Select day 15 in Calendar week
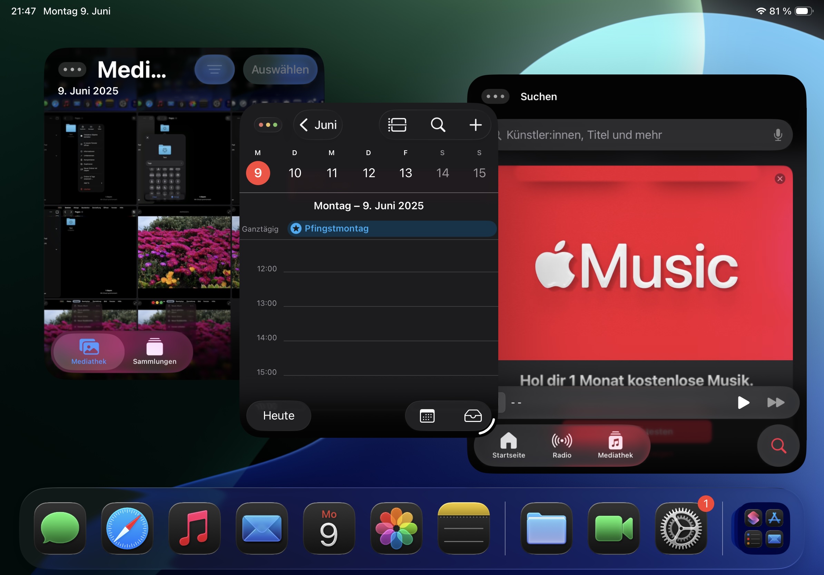 pos(479,173)
